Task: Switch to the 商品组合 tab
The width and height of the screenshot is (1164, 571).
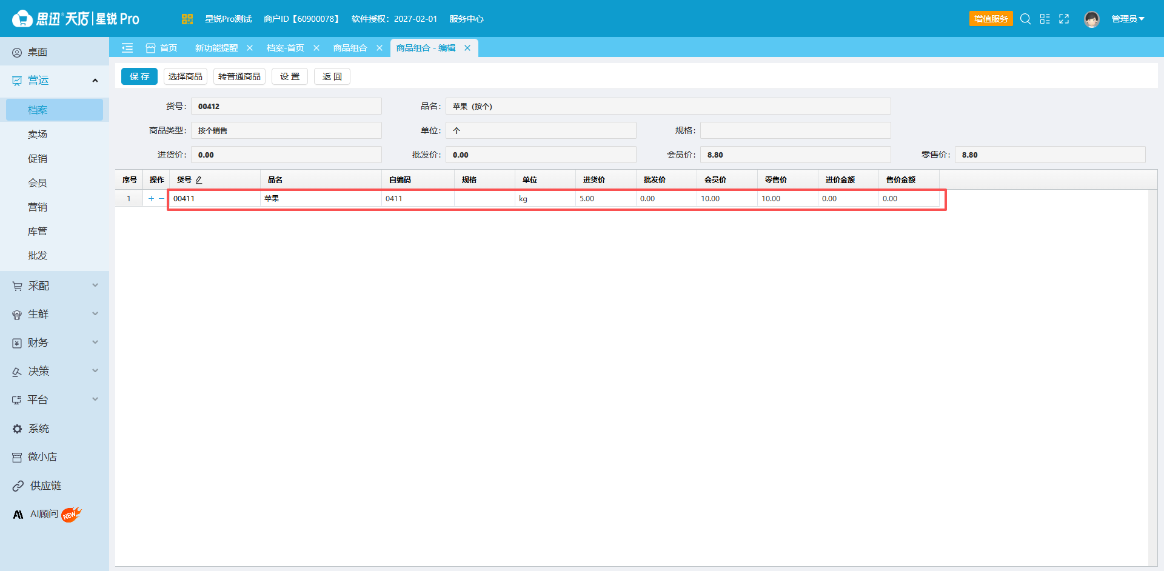Action: pos(350,48)
